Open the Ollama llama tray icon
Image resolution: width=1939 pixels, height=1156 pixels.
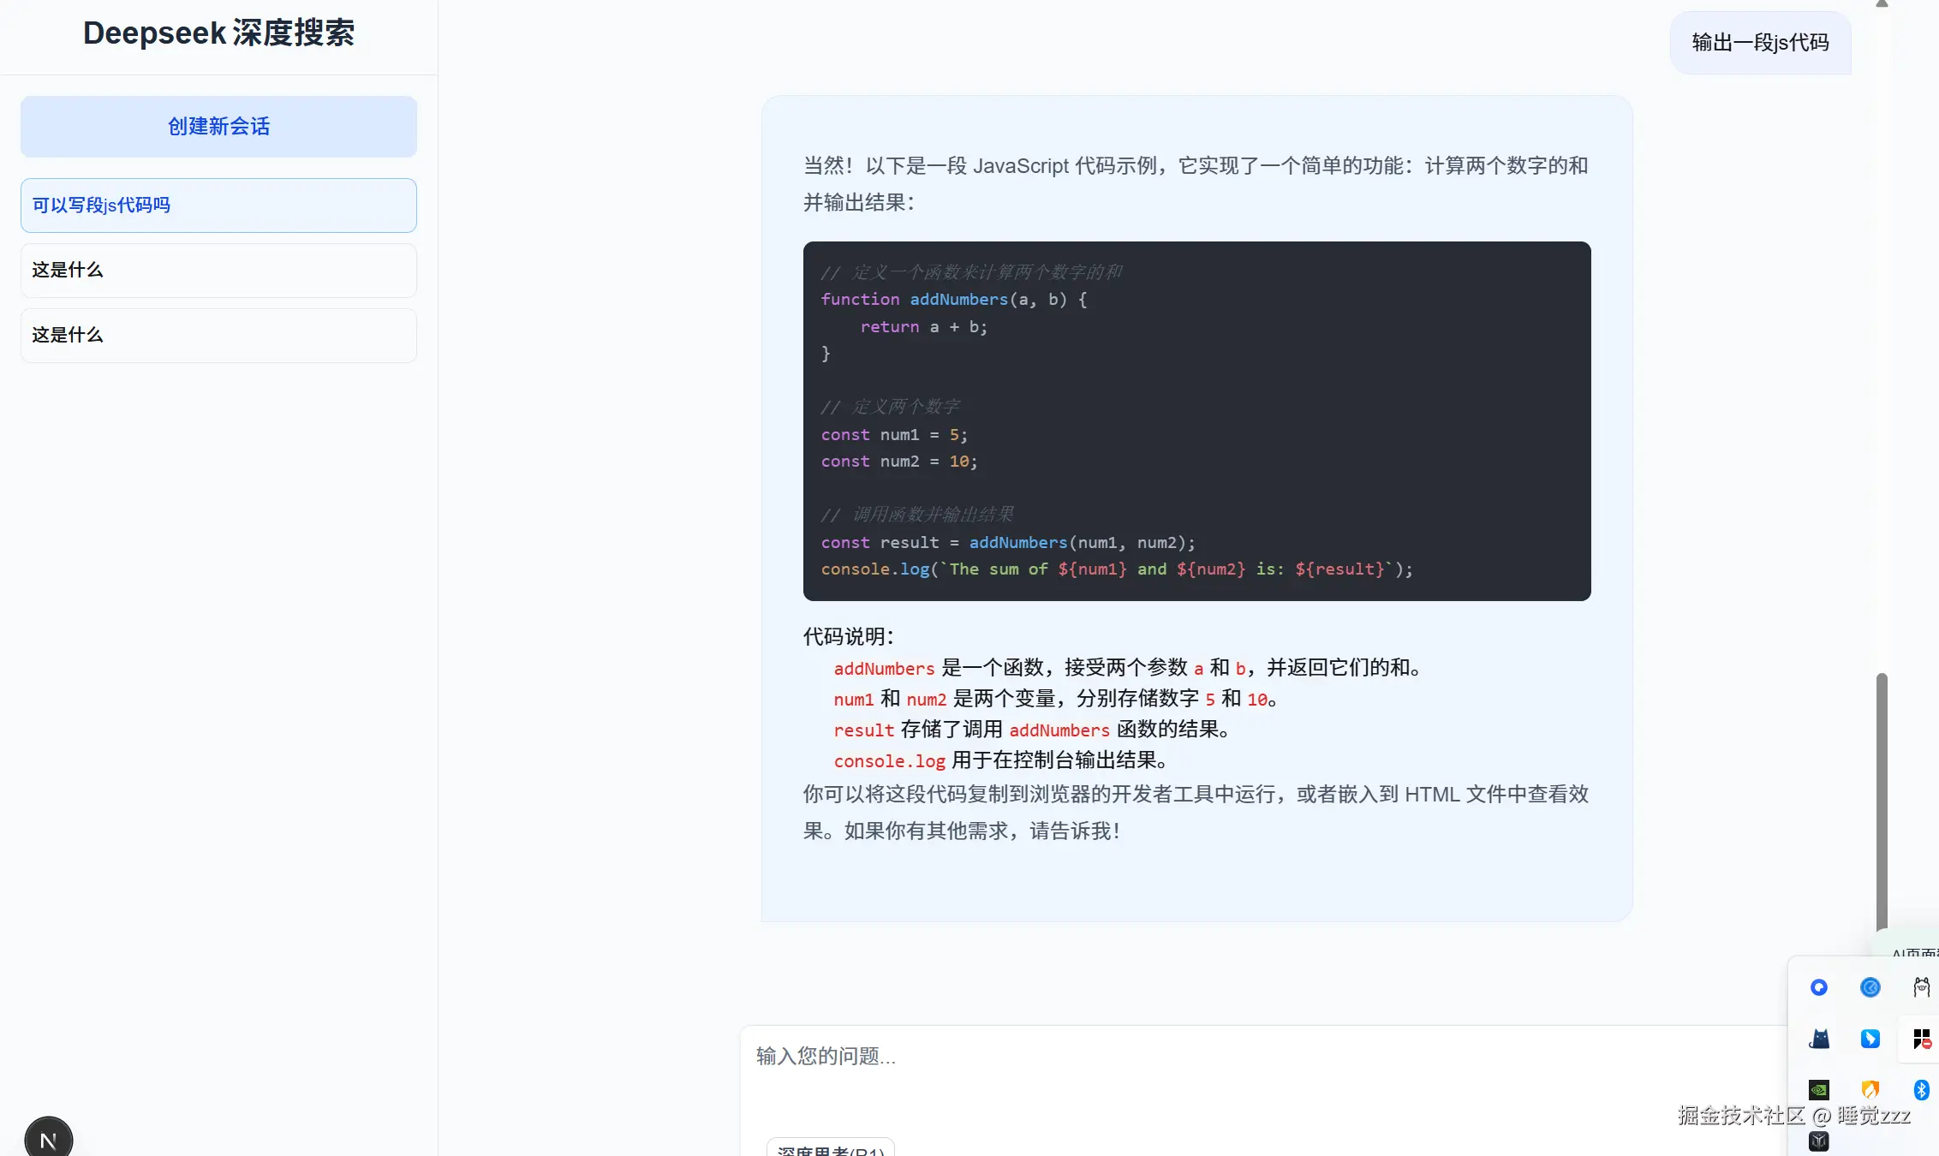1921,987
